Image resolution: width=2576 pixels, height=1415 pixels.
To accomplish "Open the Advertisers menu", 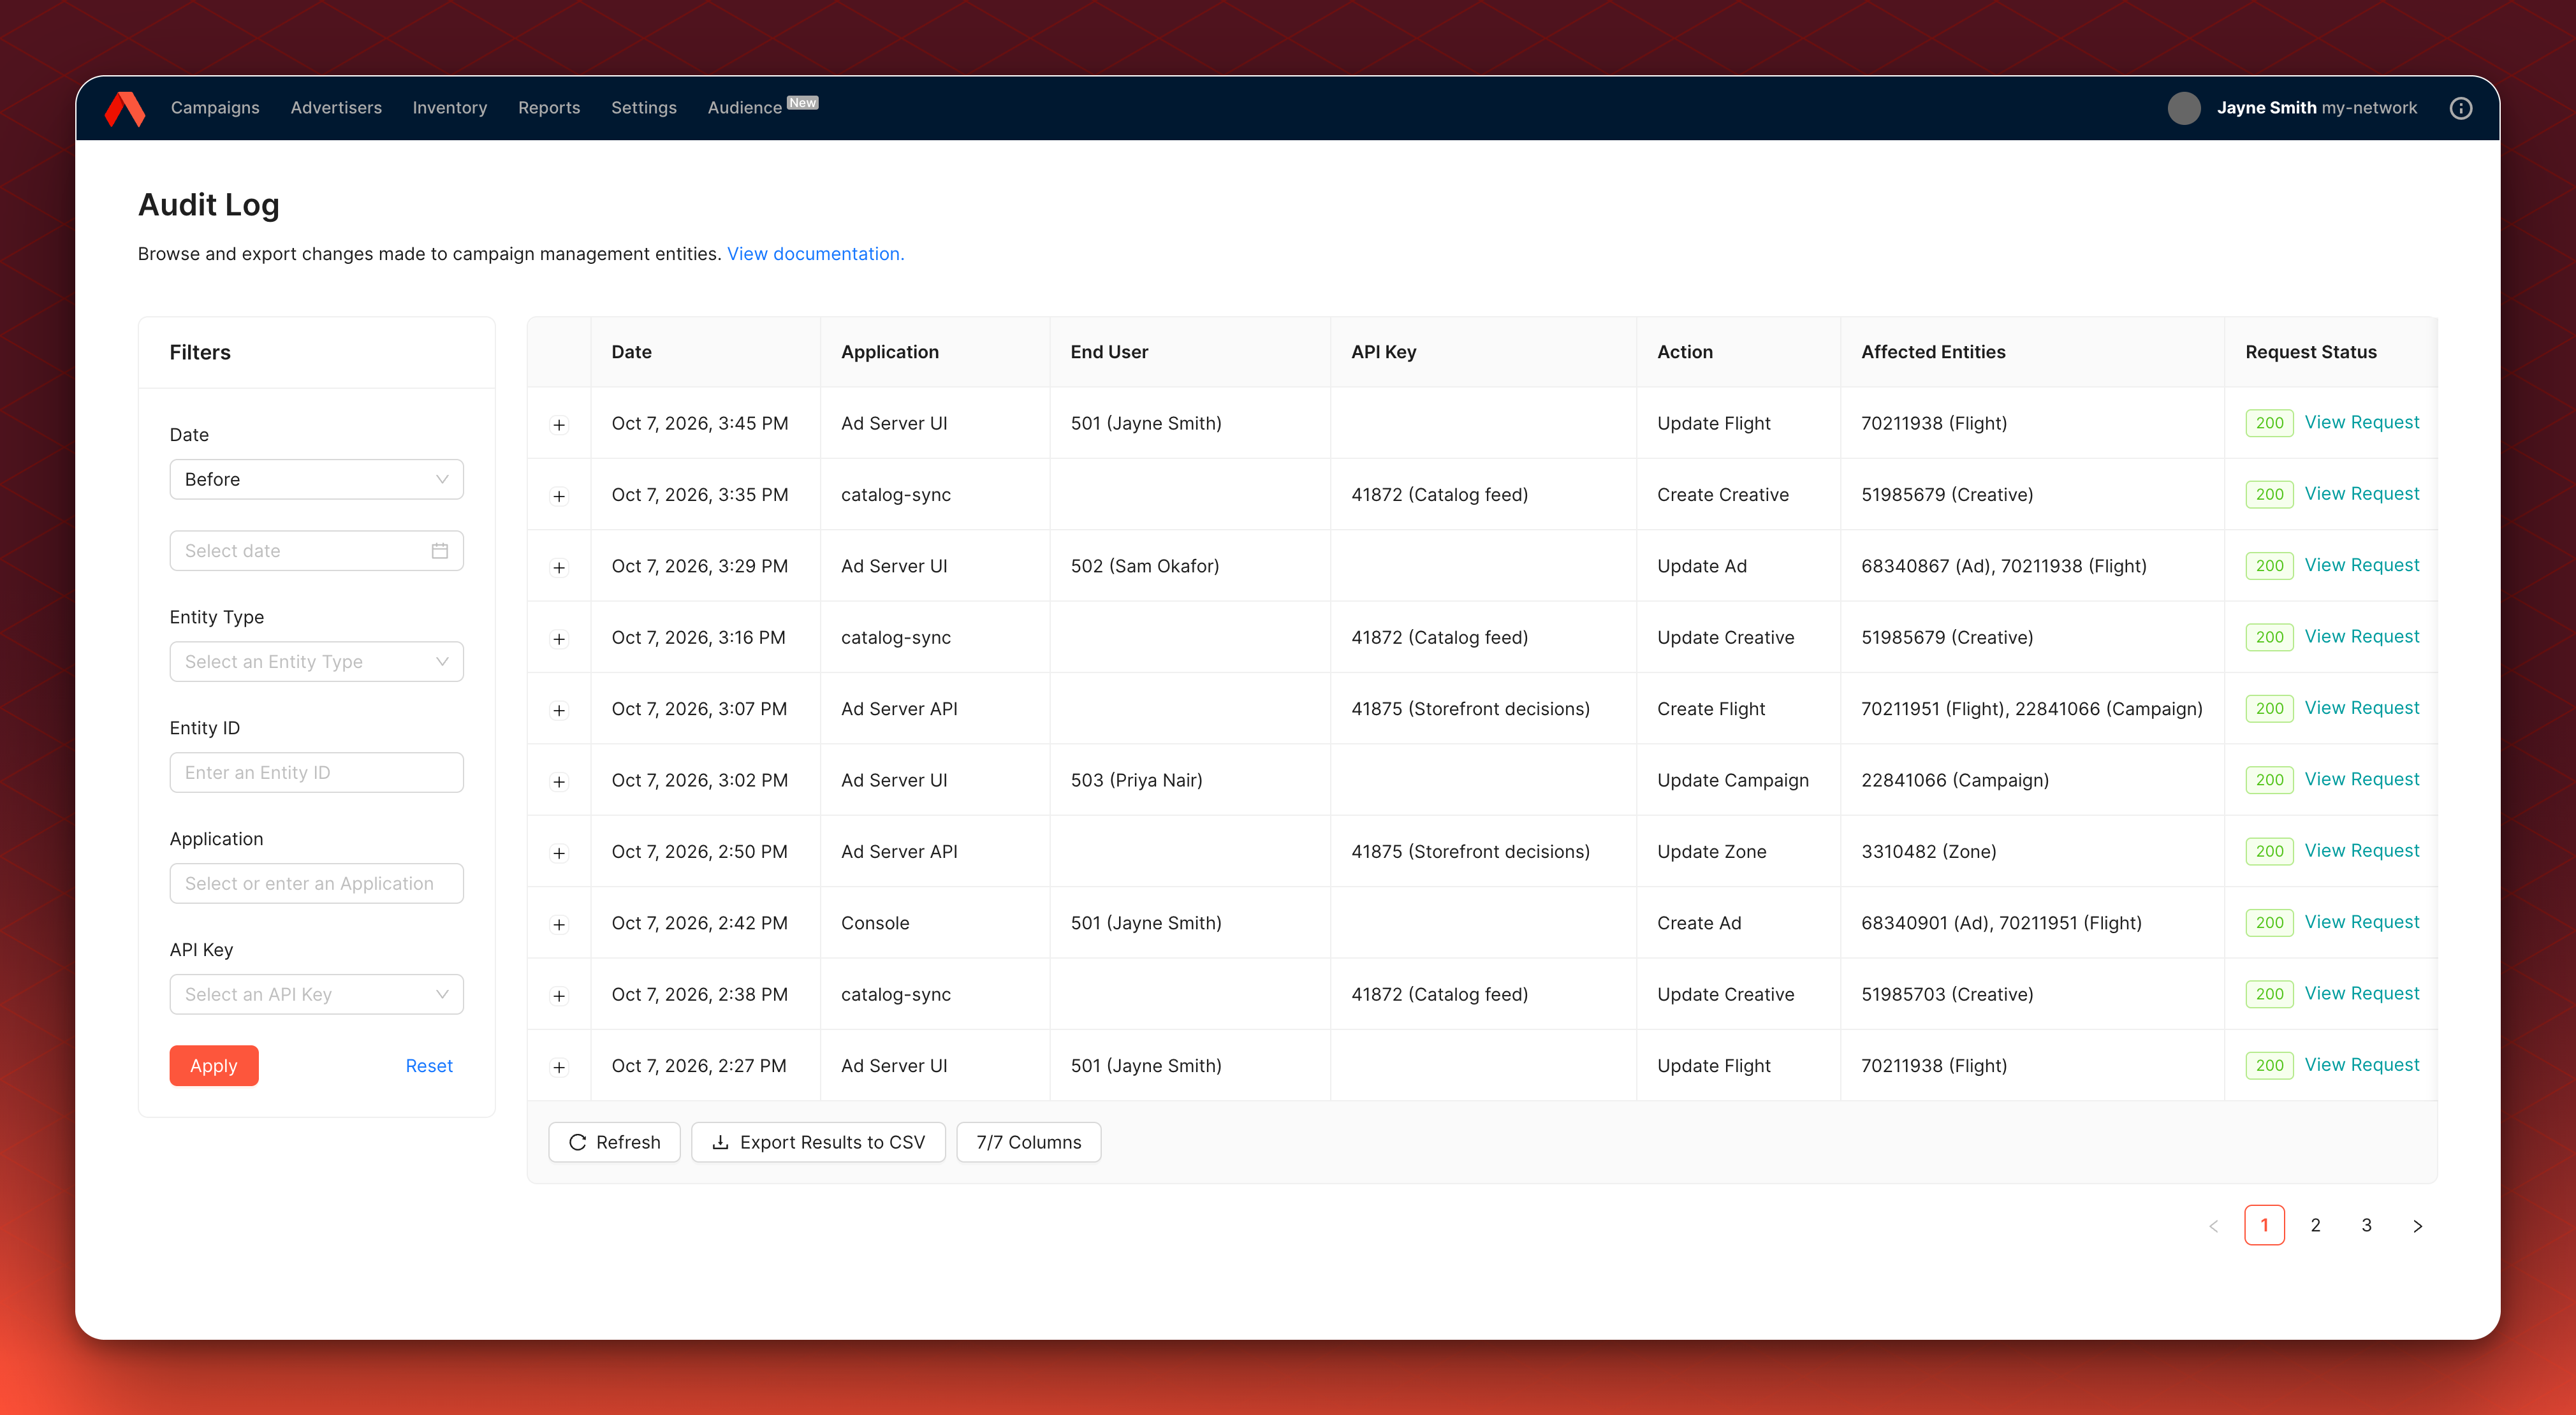I will pos(336,108).
